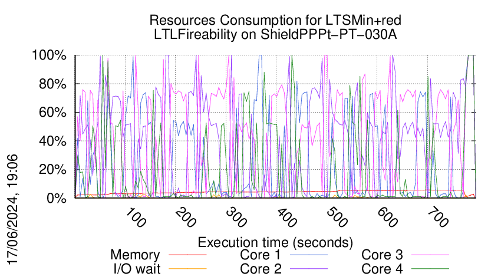Viewport: 501px width, 280px height.
Task: Click the 60% y-axis tick label
Action: pos(52,113)
